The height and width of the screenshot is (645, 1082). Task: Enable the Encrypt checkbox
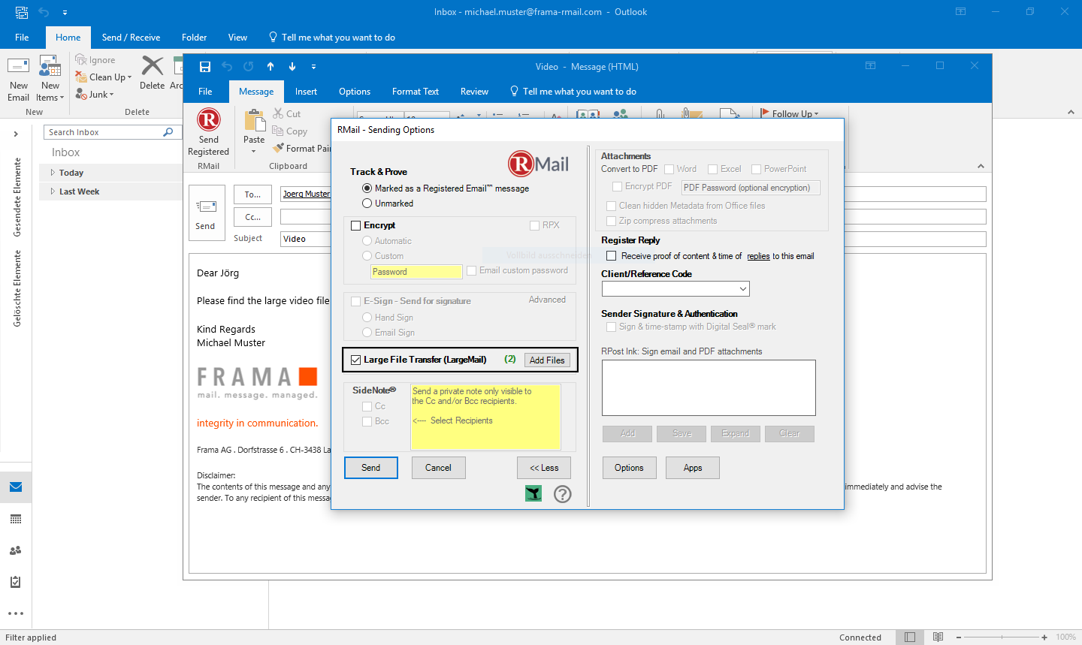356,225
